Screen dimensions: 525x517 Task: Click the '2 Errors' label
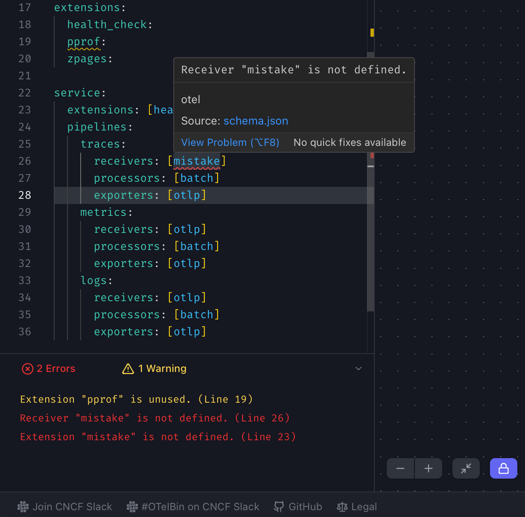(56, 369)
